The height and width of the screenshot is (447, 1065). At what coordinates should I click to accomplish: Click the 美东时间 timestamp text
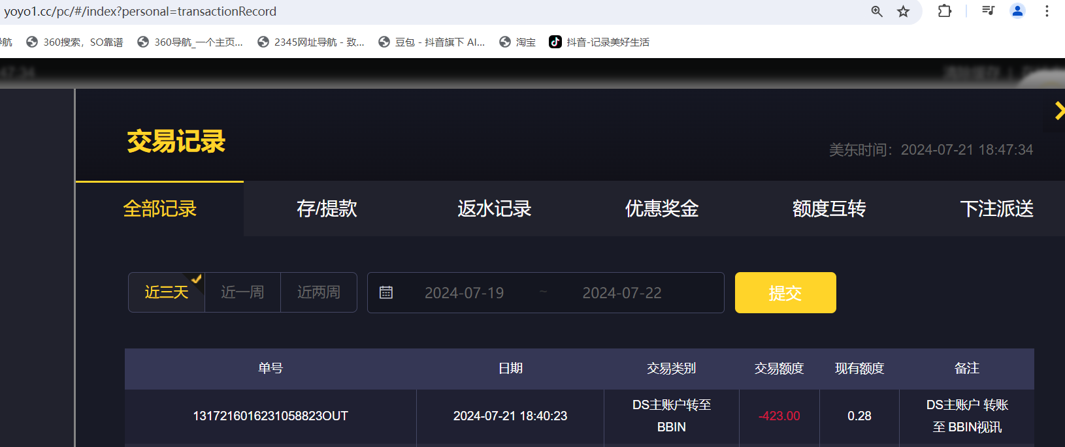931,150
